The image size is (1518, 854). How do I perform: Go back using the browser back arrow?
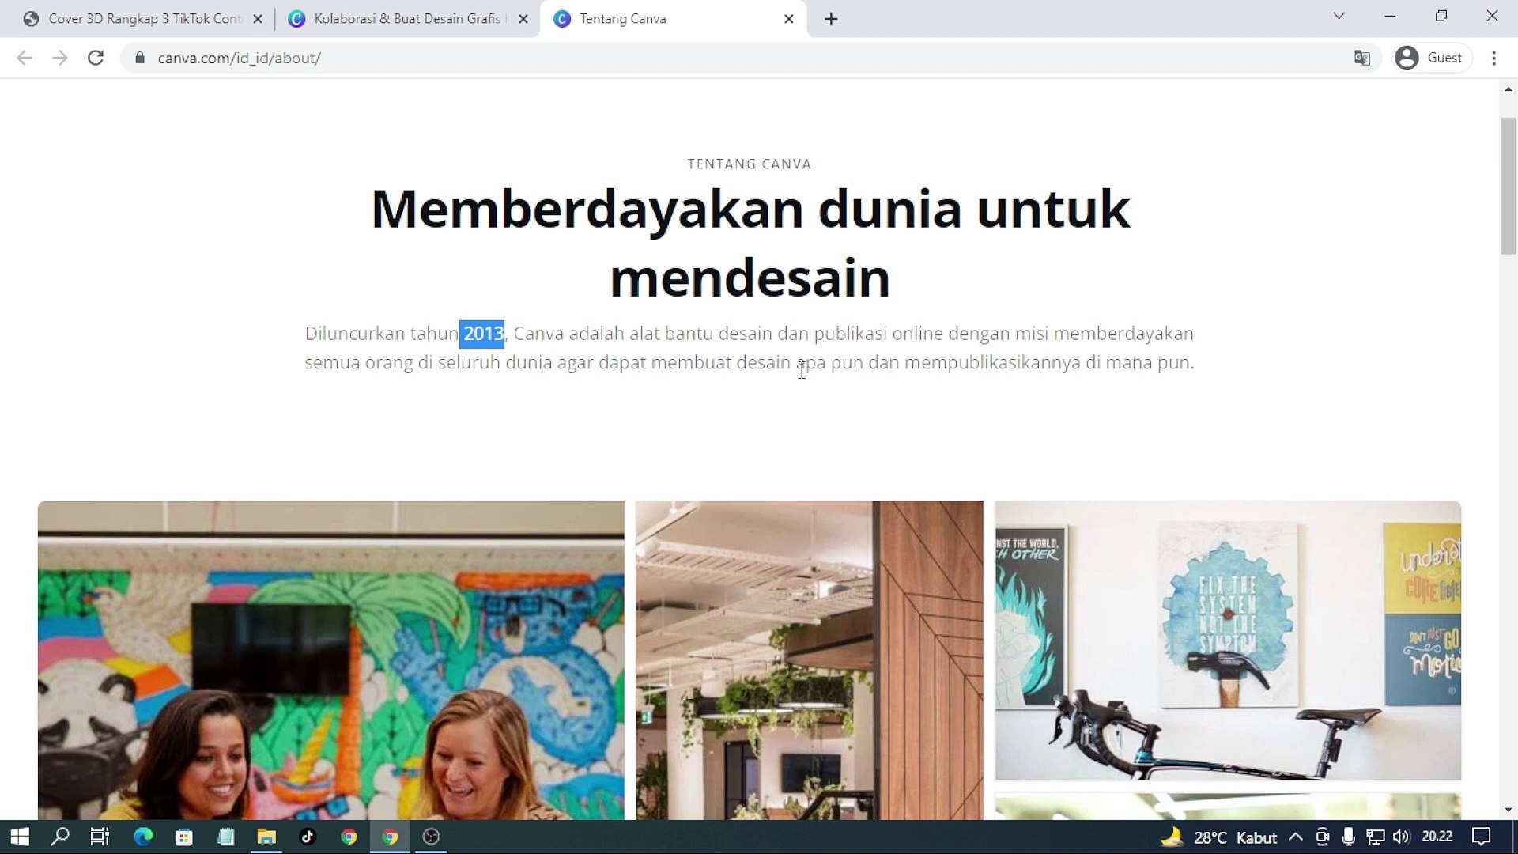tap(25, 58)
